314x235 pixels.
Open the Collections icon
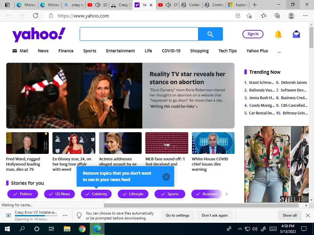[x=277, y=16]
